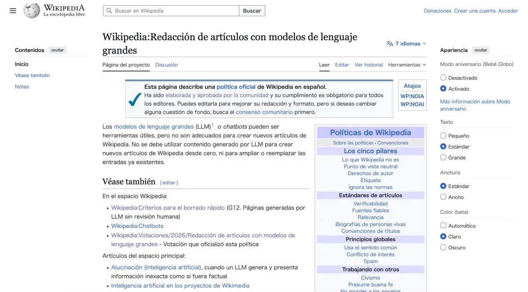Image resolution: width=528 pixels, height=292 pixels.
Task: Choose Grande text size
Action: pyautogui.click(x=443, y=158)
